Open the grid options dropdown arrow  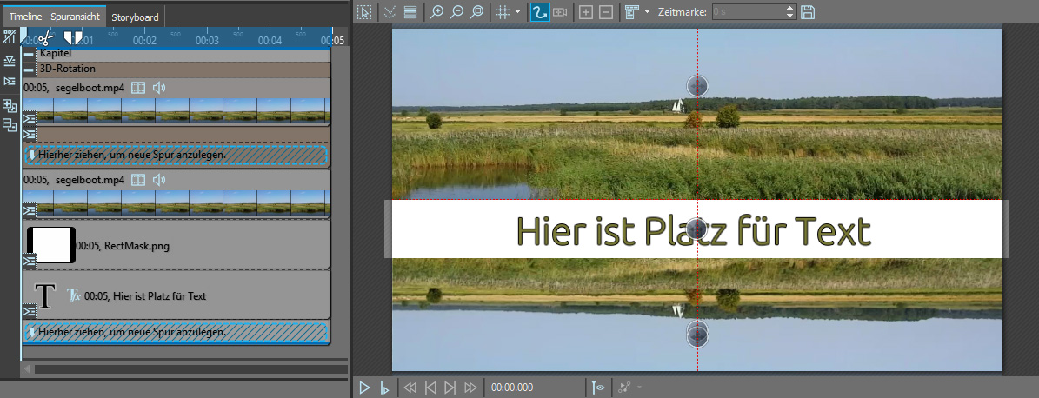[x=518, y=12]
